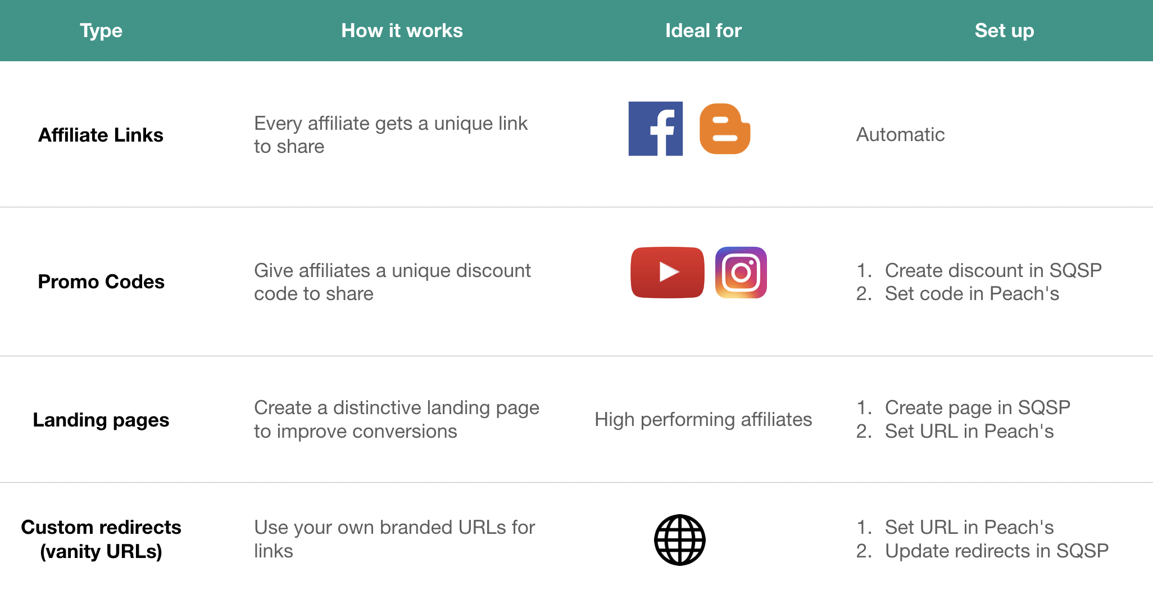Click the Set up column header

(x=1004, y=30)
